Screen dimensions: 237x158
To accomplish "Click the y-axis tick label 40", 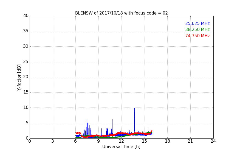I will 26,16.
